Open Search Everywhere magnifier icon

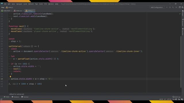pyautogui.click(x=183, y=7)
